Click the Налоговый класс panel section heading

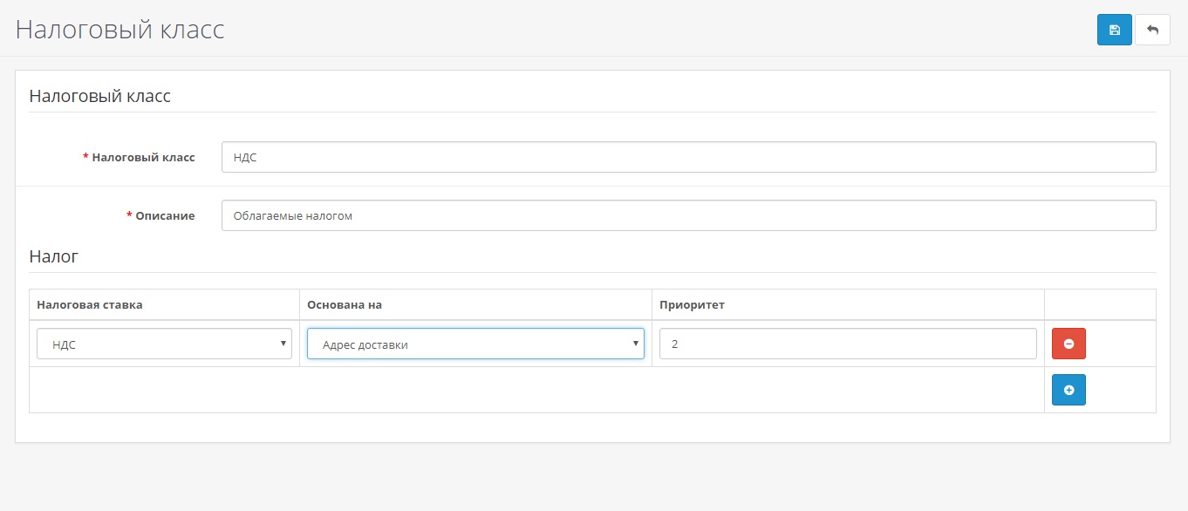pyautogui.click(x=100, y=96)
